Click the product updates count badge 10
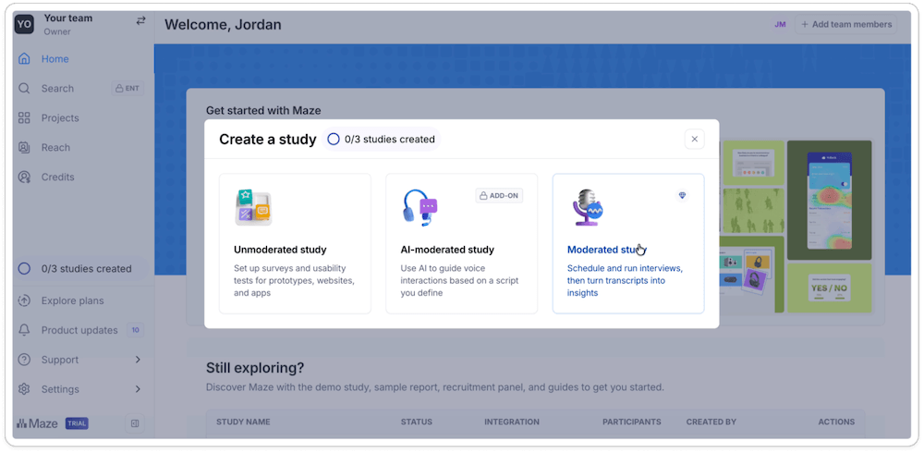This screenshot has width=924, height=453. 135,330
